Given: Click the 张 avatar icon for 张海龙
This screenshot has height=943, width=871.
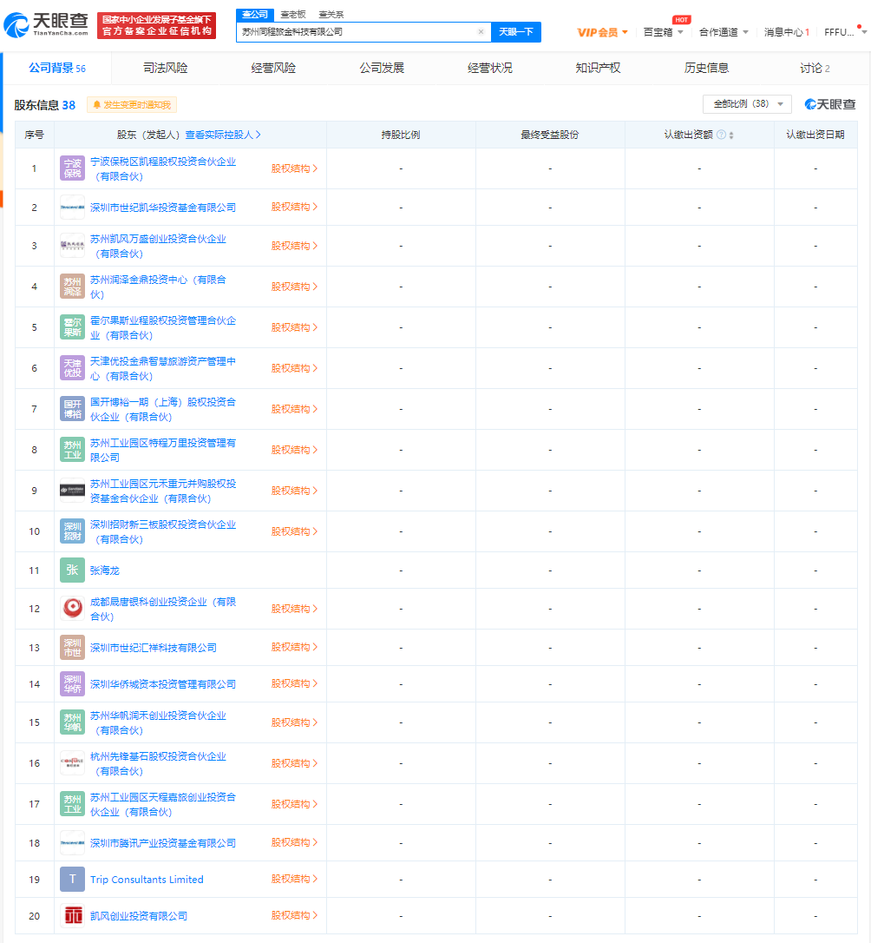Looking at the screenshot, I should click(72, 570).
